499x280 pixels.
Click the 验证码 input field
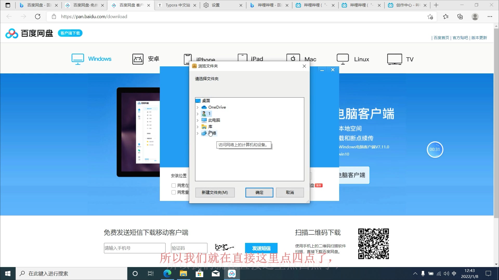coord(189,248)
